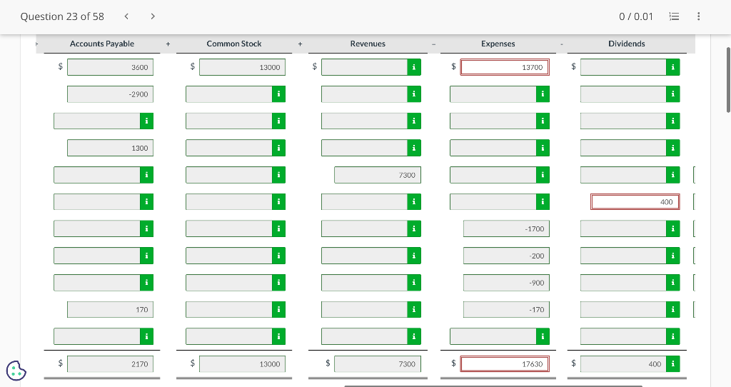731x387 pixels.
Task: Select the Expenses field showing -1700
Action: (x=506, y=229)
